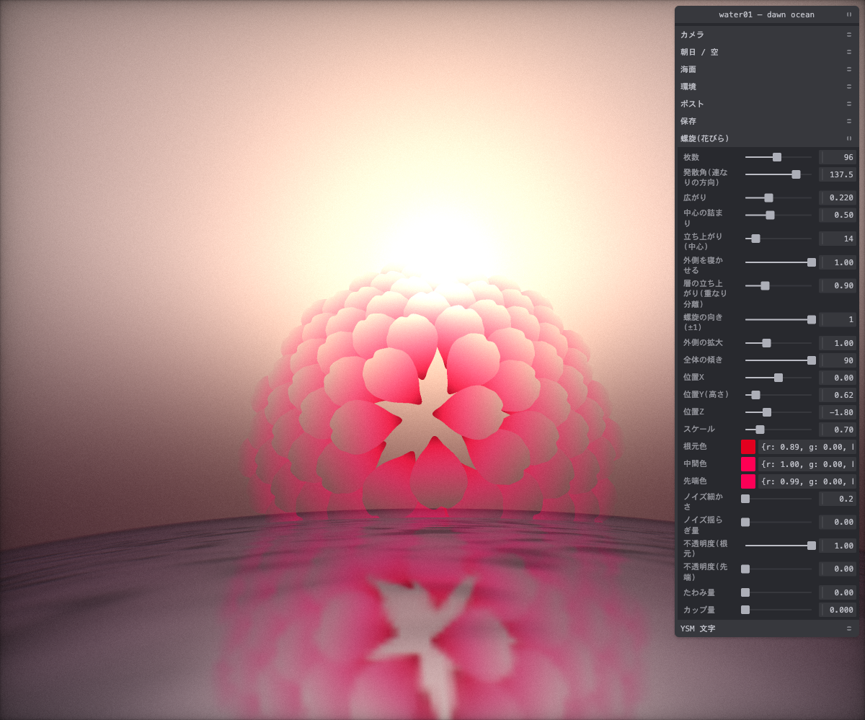
Task: Click the 発散角 value field showing 137.5
Action: [x=838, y=174]
